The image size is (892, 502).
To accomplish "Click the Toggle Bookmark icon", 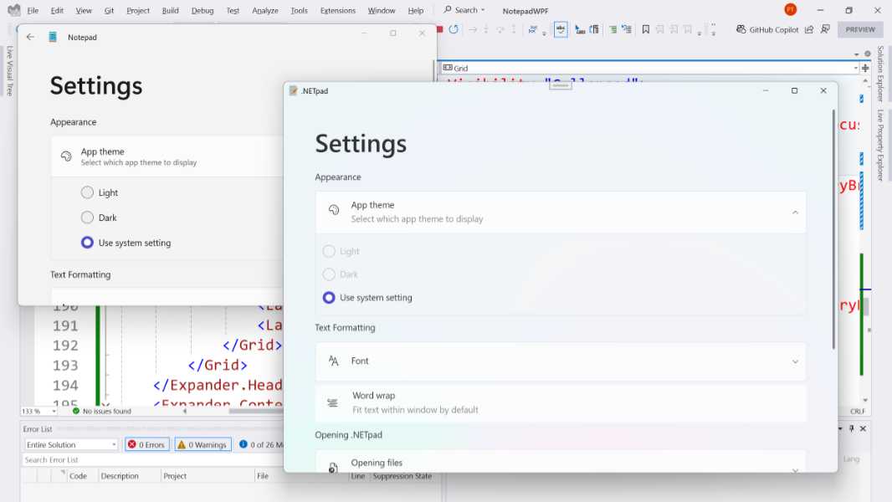I will pos(646,28).
